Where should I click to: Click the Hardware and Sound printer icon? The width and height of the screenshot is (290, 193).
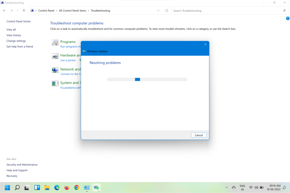click(55, 56)
